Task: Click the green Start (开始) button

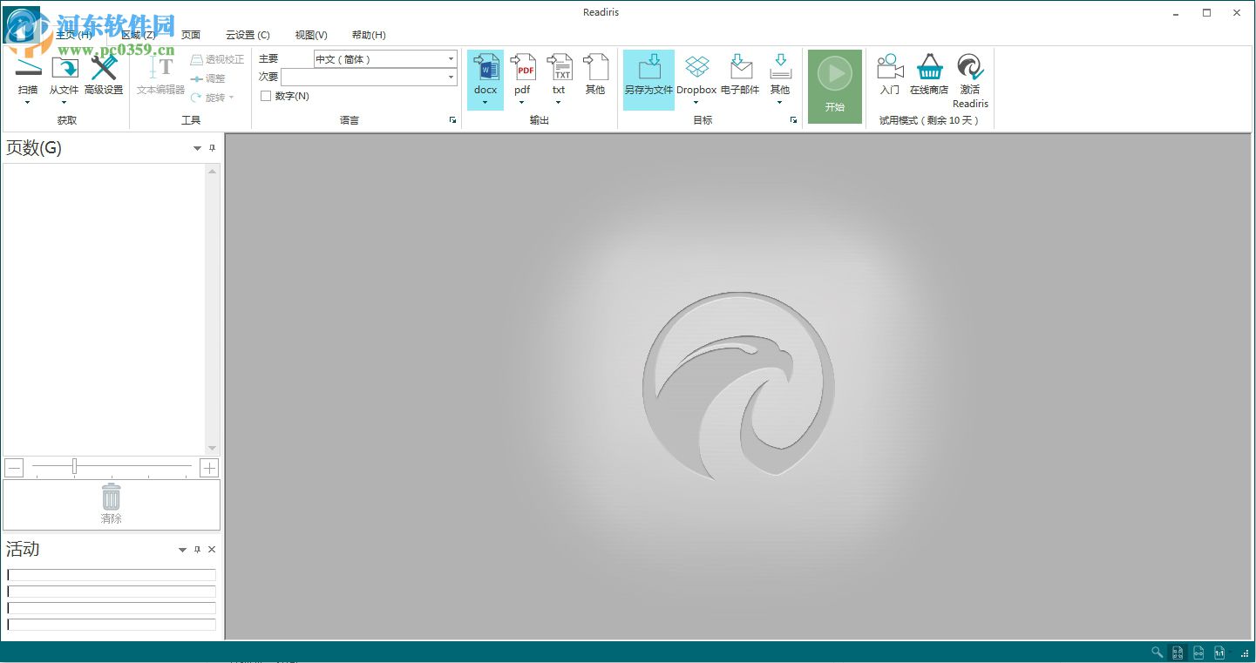Action: (835, 86)
